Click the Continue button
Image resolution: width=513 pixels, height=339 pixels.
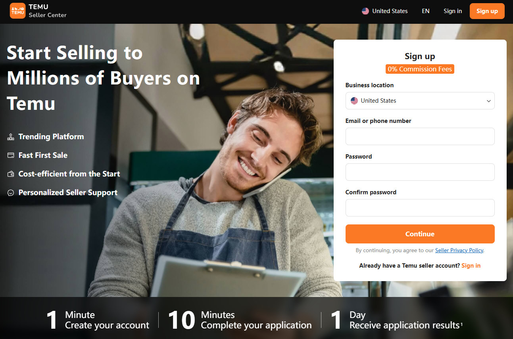[420, 234]
